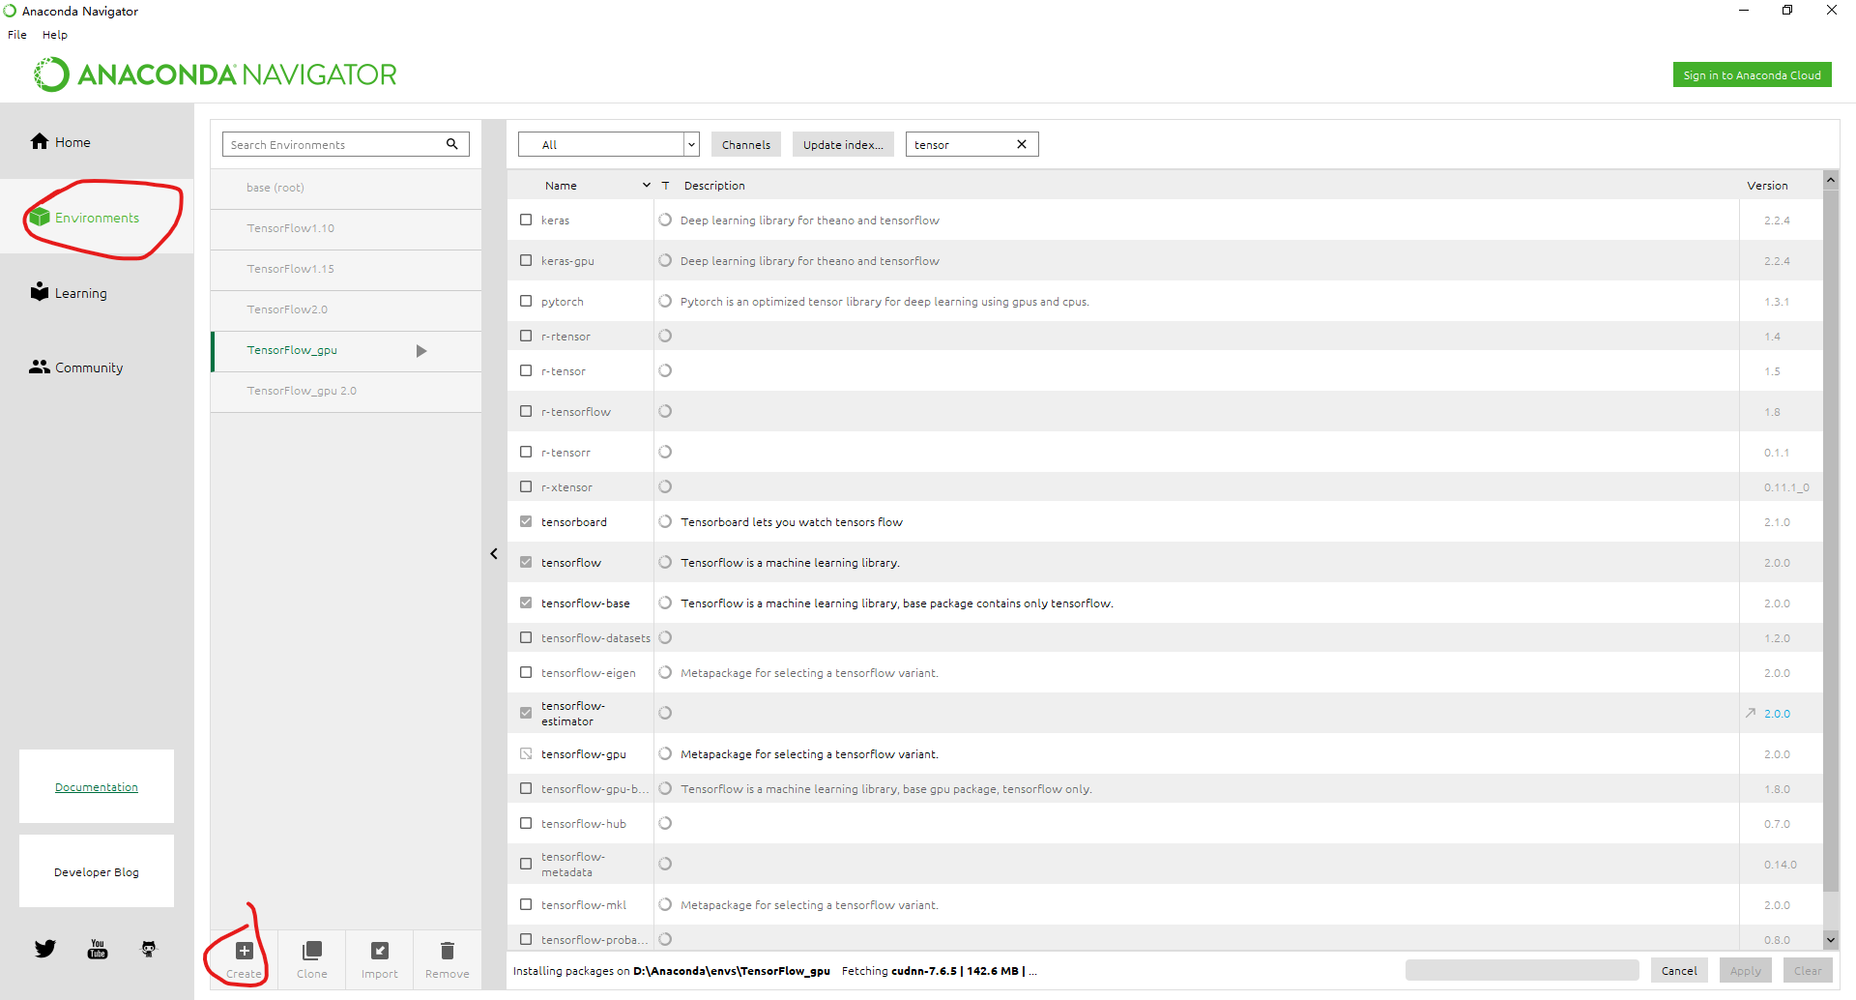Click the Remove environment trash icon
This screenshot has height=1000, width=1856.
coord(448,951)
